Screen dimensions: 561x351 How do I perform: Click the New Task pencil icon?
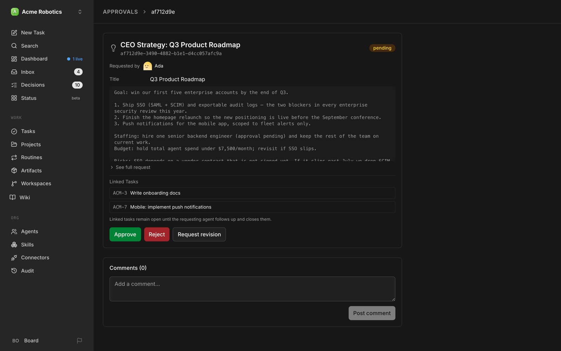point(14,33)
